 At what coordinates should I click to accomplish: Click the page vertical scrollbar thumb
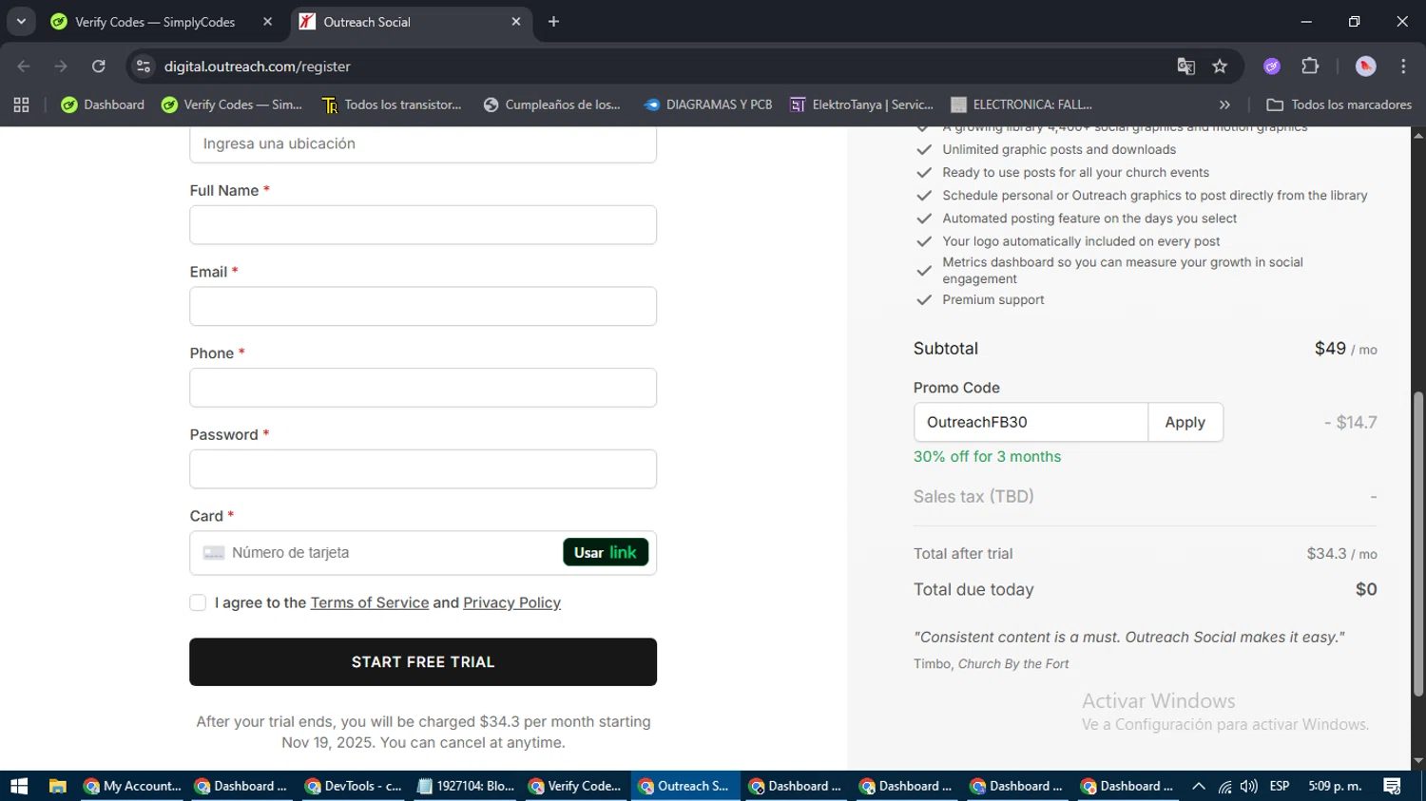1418,544
